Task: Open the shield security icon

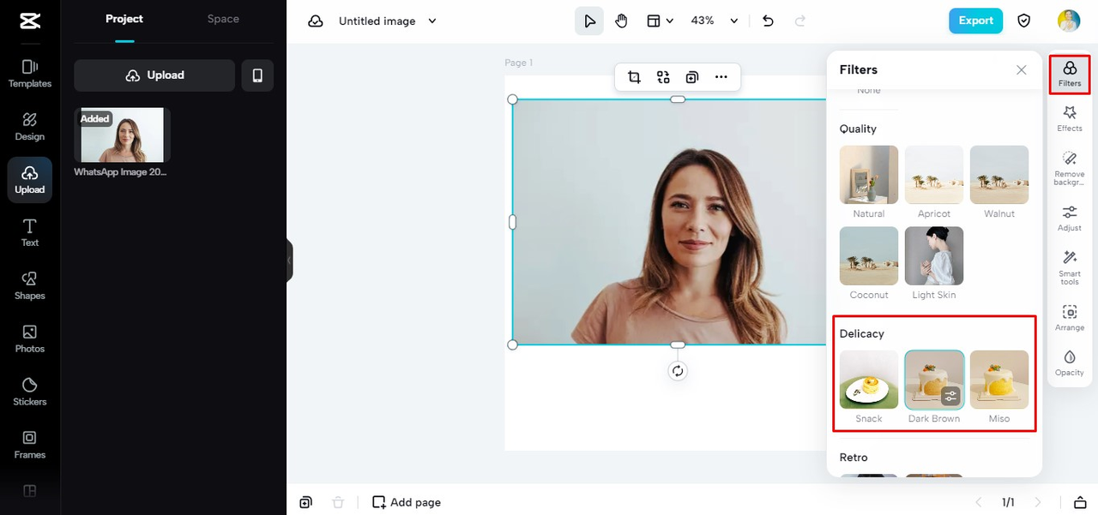Action: point(1023,21)
